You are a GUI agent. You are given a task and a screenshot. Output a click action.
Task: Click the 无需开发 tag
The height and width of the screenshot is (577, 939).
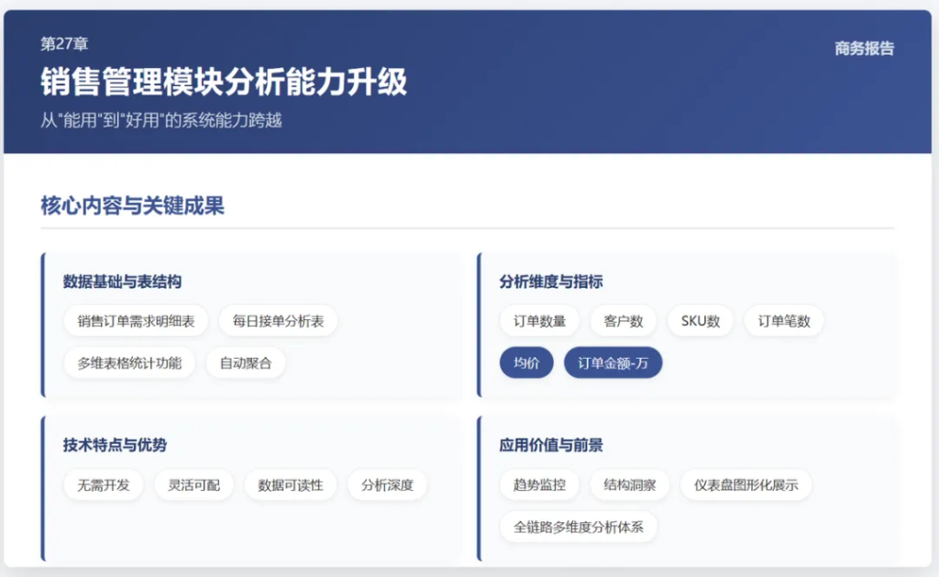click(x=104, y=484)
